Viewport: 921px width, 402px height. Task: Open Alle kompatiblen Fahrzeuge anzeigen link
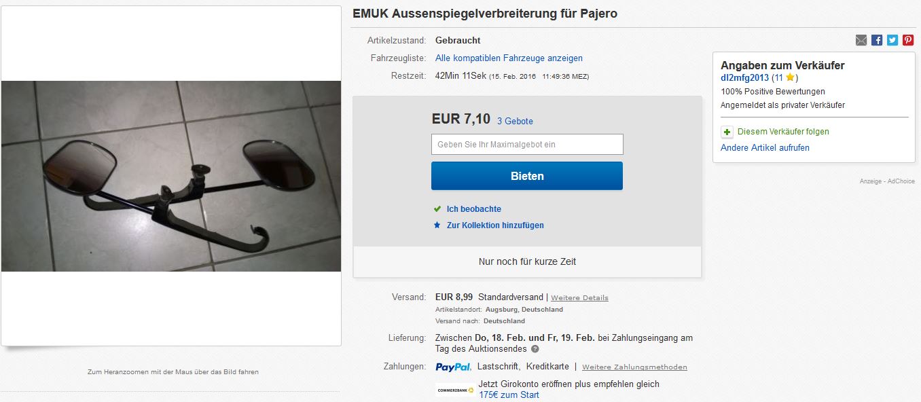click(509, 58)
